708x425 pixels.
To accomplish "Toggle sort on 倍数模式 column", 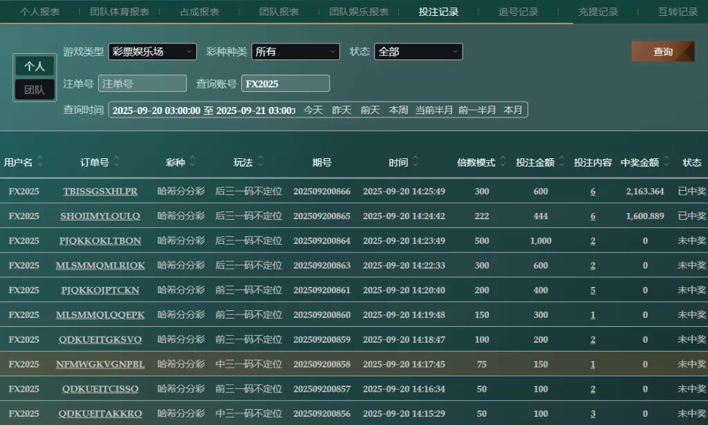I will pos(503,162).
